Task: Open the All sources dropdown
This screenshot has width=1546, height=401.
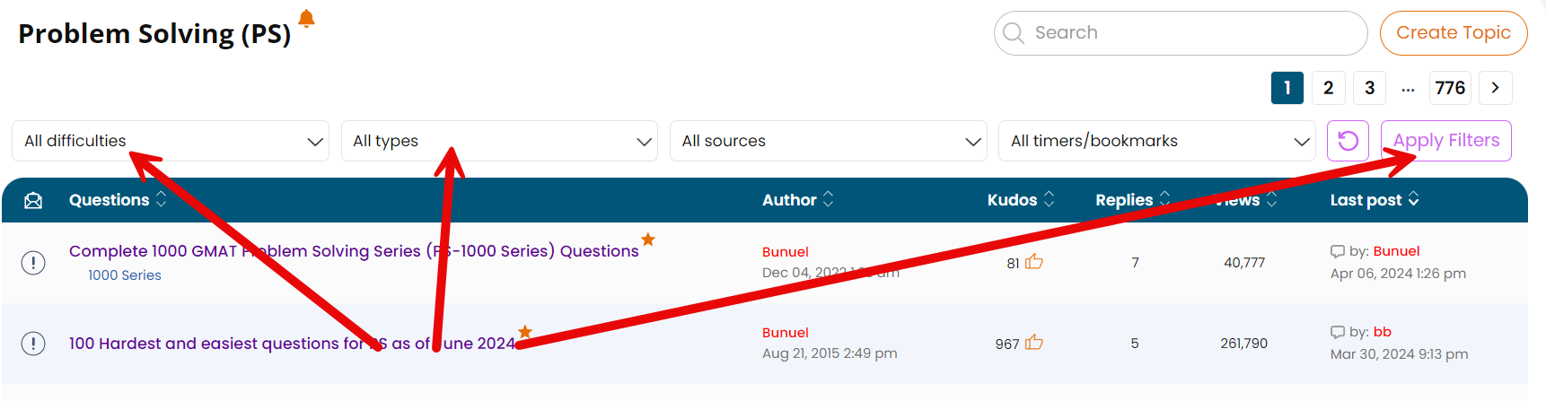Action: tap(828, 141)
